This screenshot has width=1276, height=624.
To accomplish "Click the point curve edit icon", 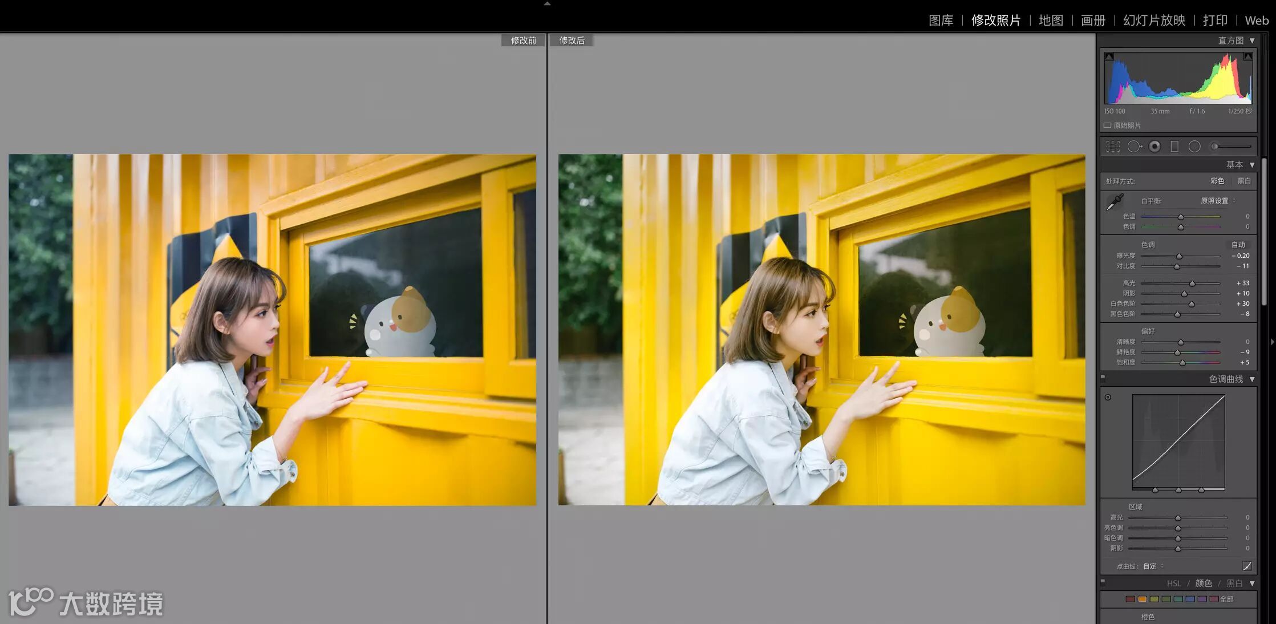I will [1247, 566].
